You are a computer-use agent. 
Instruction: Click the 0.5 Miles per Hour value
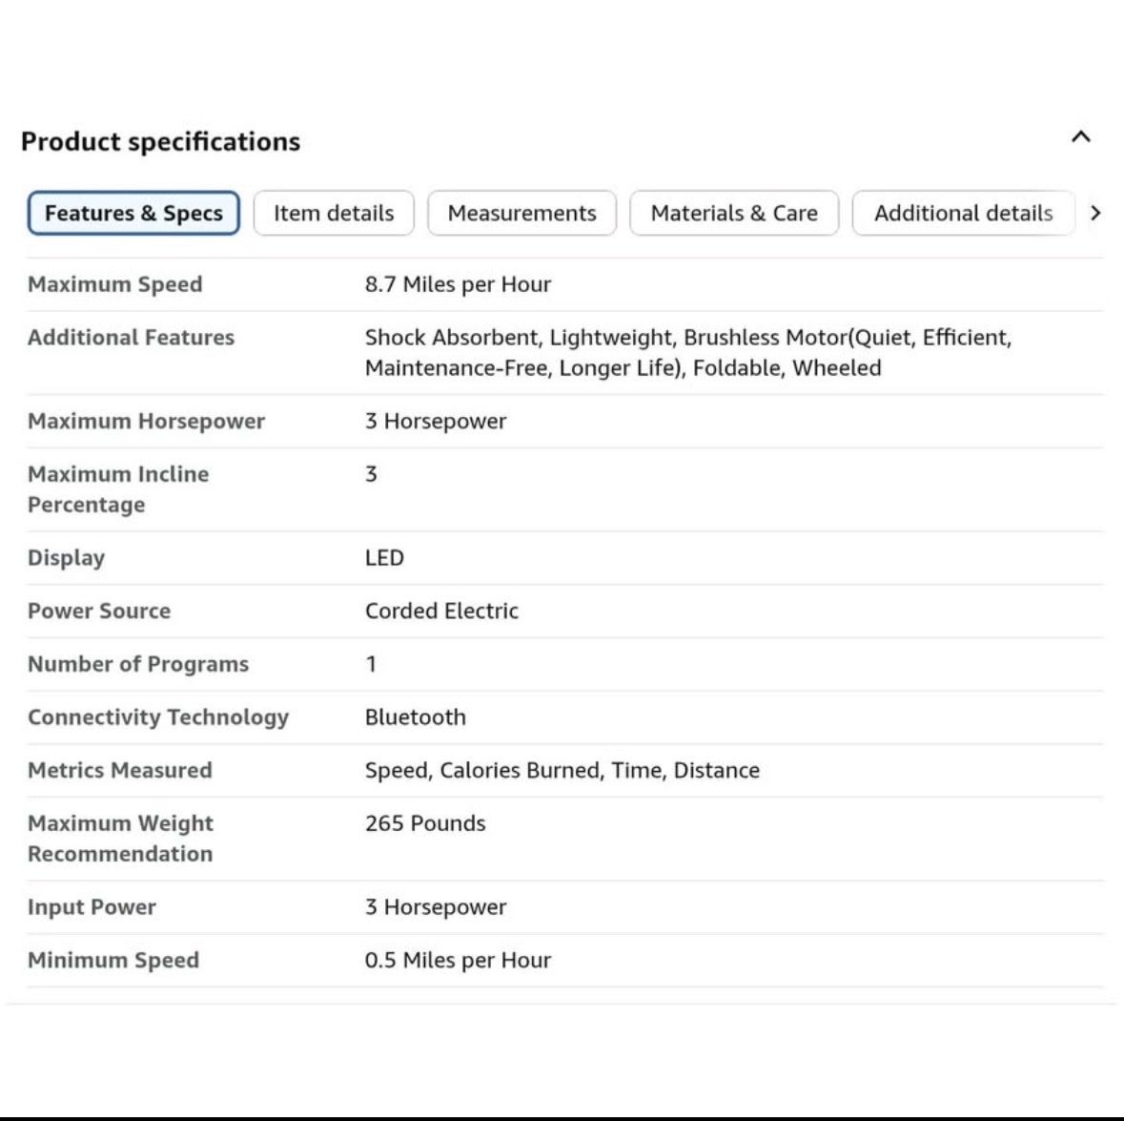point(458,960)
